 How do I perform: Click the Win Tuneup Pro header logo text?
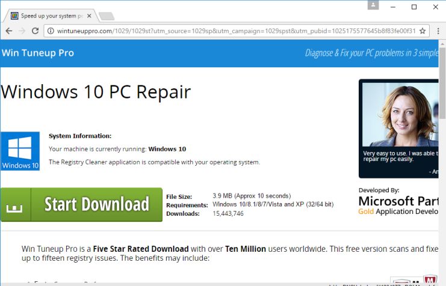(x=38, y=53)
